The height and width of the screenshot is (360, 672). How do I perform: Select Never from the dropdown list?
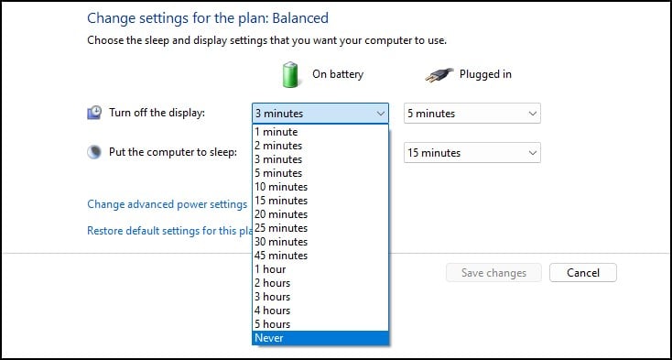[320, 338]
